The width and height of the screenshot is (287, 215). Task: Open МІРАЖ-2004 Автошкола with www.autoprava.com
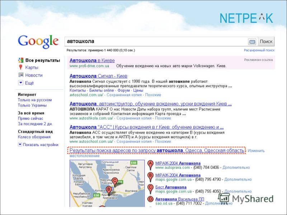(178, 163)
